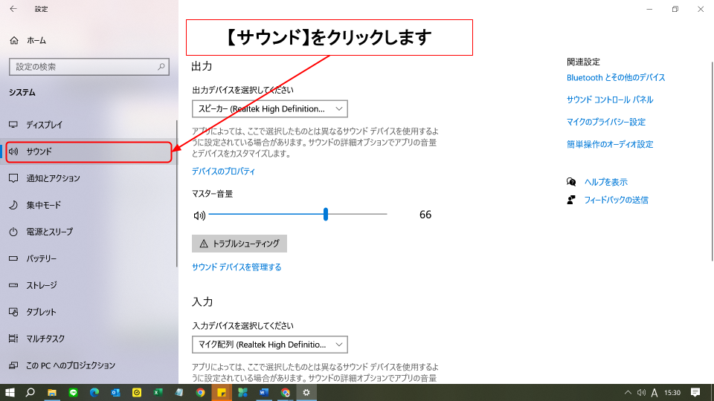
Task: Expand the input device dropdown (マイク配列)
Action: (x=269, y=345)
